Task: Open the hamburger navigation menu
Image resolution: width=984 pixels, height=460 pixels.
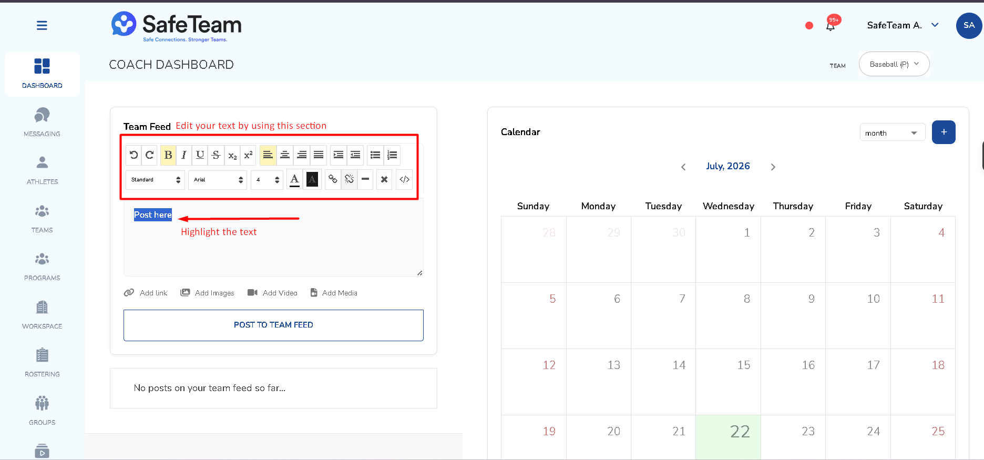Action: (x=42, y=25)
